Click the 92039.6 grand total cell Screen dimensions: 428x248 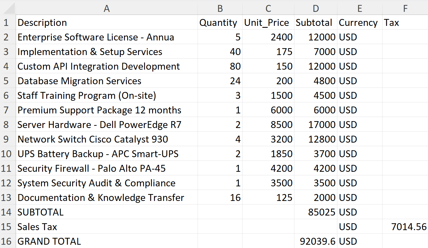(x=316, y=241)
